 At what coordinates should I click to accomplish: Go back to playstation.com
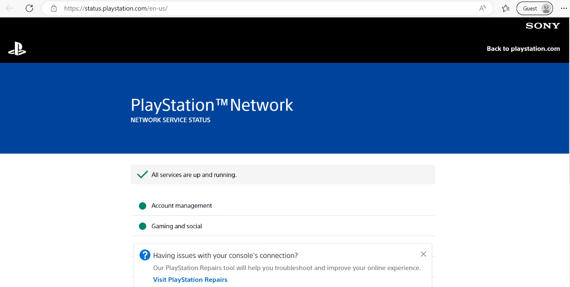(523, 48)
